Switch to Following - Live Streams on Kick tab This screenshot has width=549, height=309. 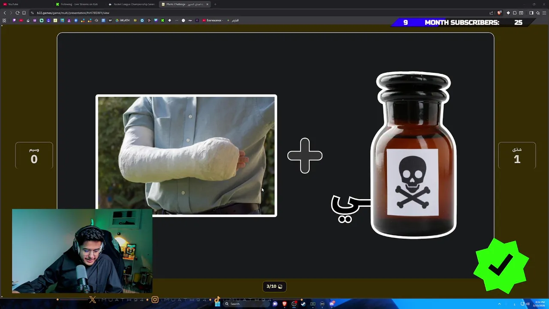tap(79, 4)
